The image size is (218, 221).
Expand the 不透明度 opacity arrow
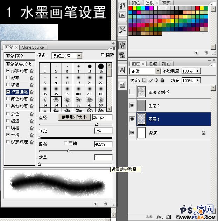point(198,71)
